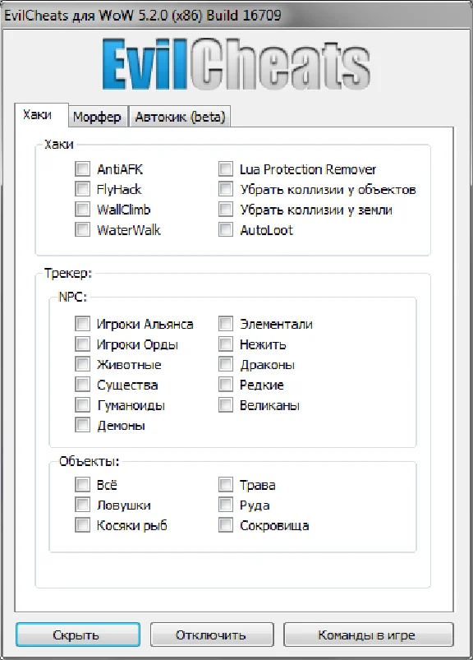Click the Скрыть button
This screenshot has width=473, height=660.
tap(78, 635)
